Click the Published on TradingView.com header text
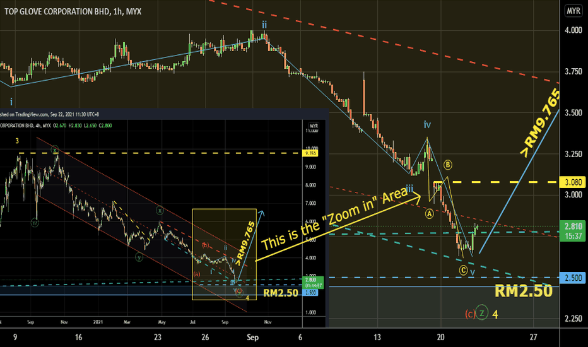 [x=49, y=114]
